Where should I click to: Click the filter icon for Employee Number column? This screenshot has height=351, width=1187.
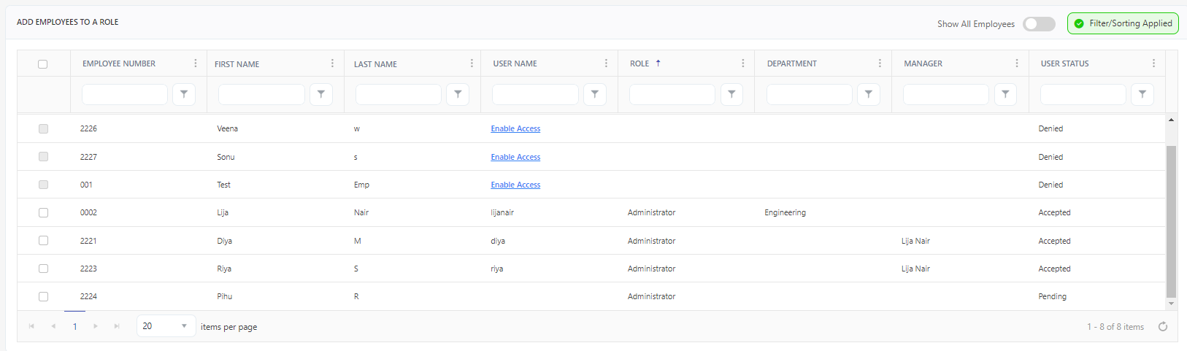(x=184, y=94)
